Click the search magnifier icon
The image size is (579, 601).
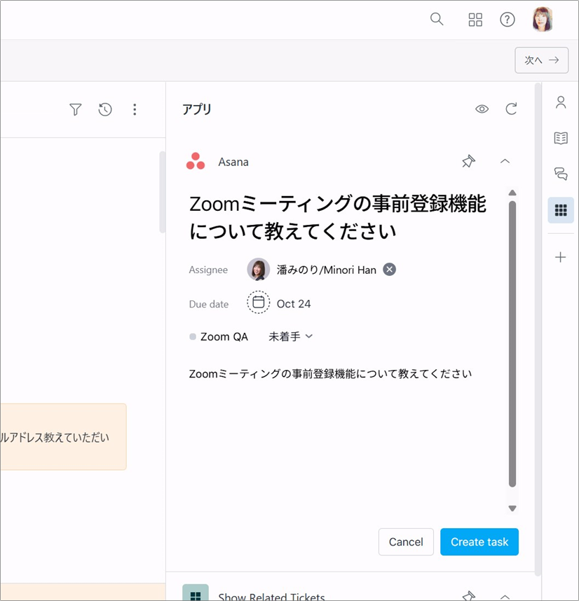[x=437, y=19]
